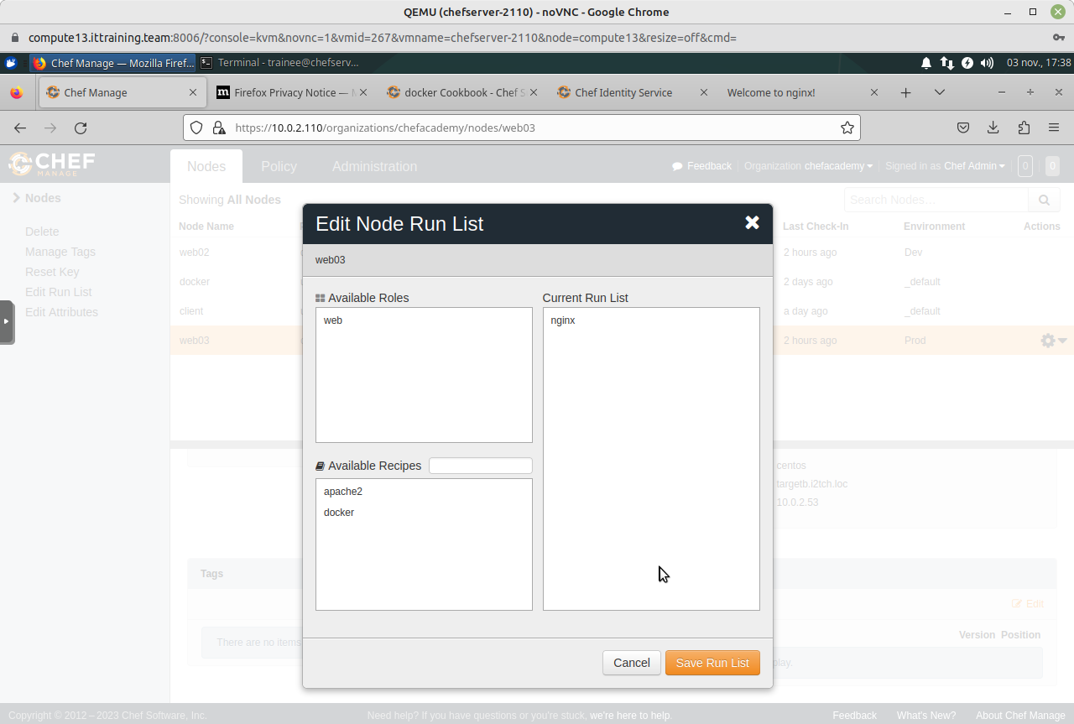Select the web02 node row

(622, 252)
